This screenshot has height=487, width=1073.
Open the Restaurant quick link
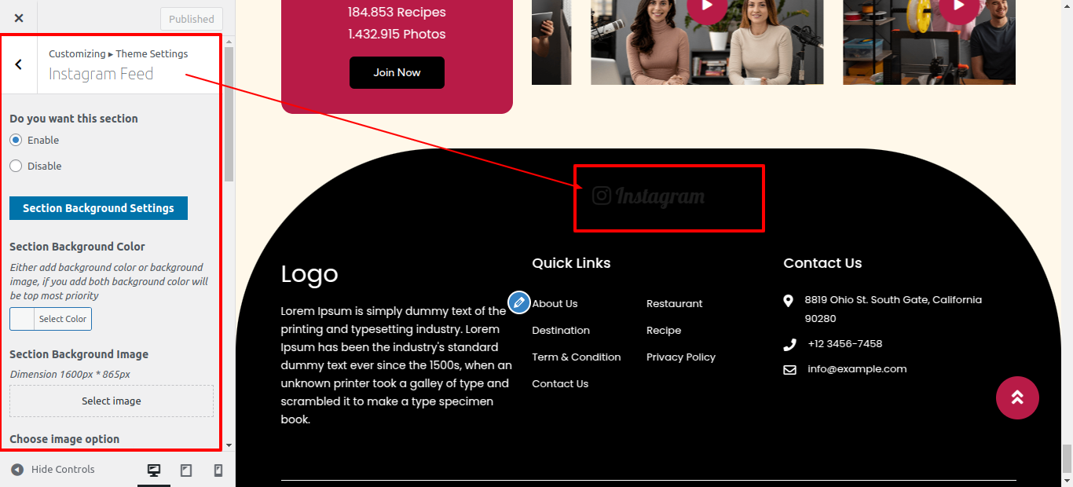pyautogui.click(x=675, y=303)
